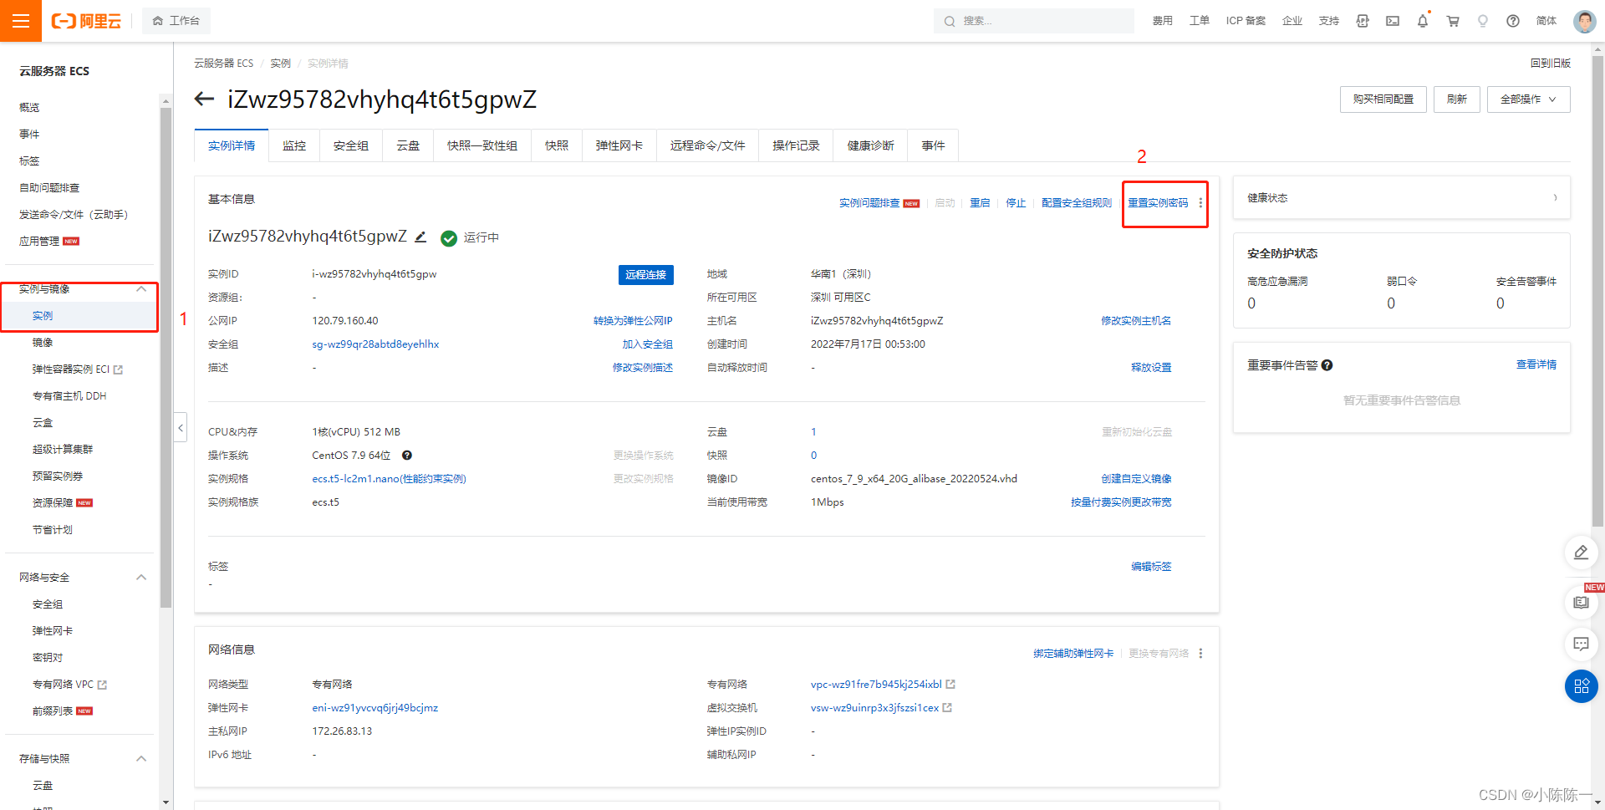The height and width of the screenshot is (810, 1605).
Task: Edit instance name with pencil icon
Action: 420,237
